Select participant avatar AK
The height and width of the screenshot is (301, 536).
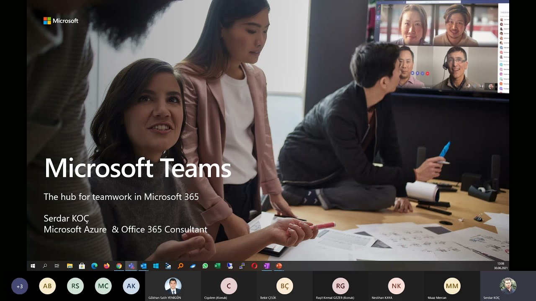coord(131,286)
